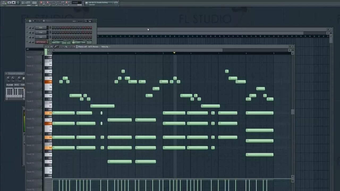Open the piano roll tools wrench icon

click(x=48, y=47)
